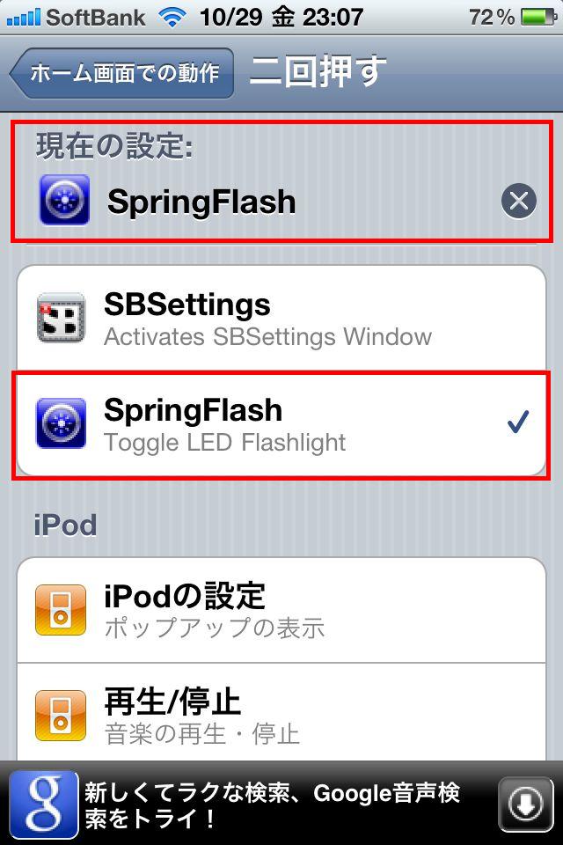Open the Google音声検索 ad text
Screen dimensions: 563x845
coord(272,805)
